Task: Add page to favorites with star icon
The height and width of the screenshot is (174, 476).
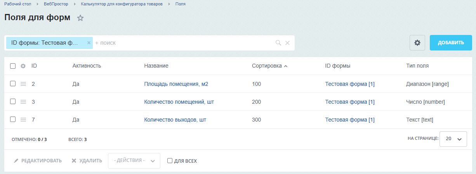Action: coord(80,18)
